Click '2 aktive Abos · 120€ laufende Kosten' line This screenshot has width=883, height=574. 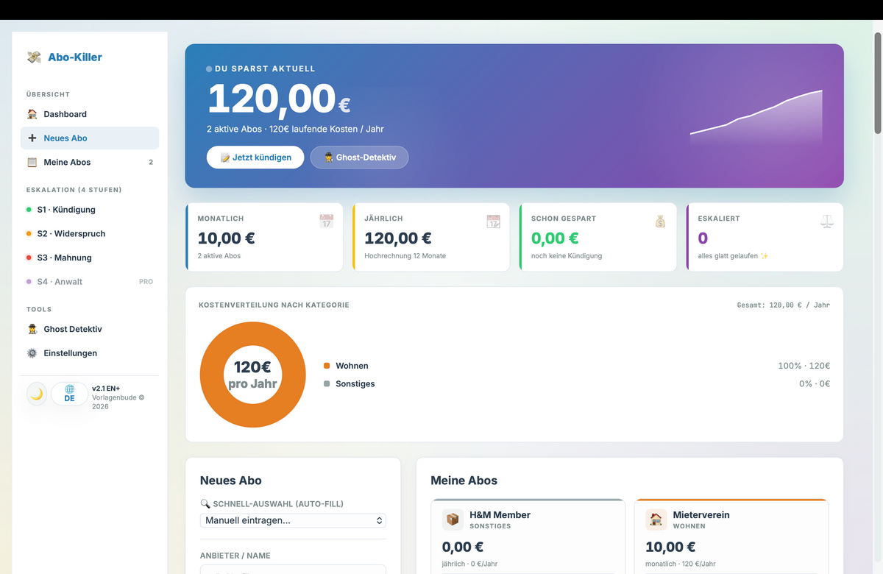click(295, 129)
